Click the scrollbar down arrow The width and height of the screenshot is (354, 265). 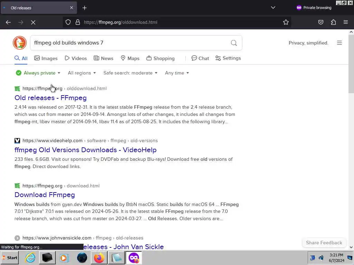351,247
